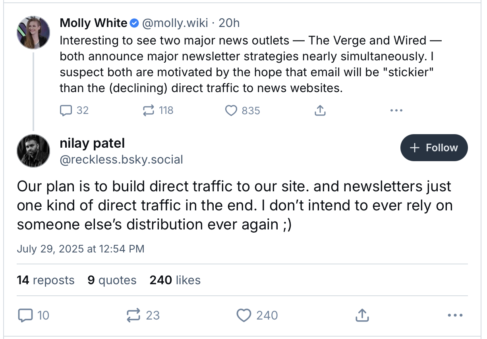The width and height of the screenshot is (487, 339).
Task: Follow nilay patel
Action: click(434, 148)
